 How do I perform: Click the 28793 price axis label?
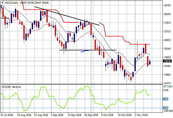click(x=167, y=6)
